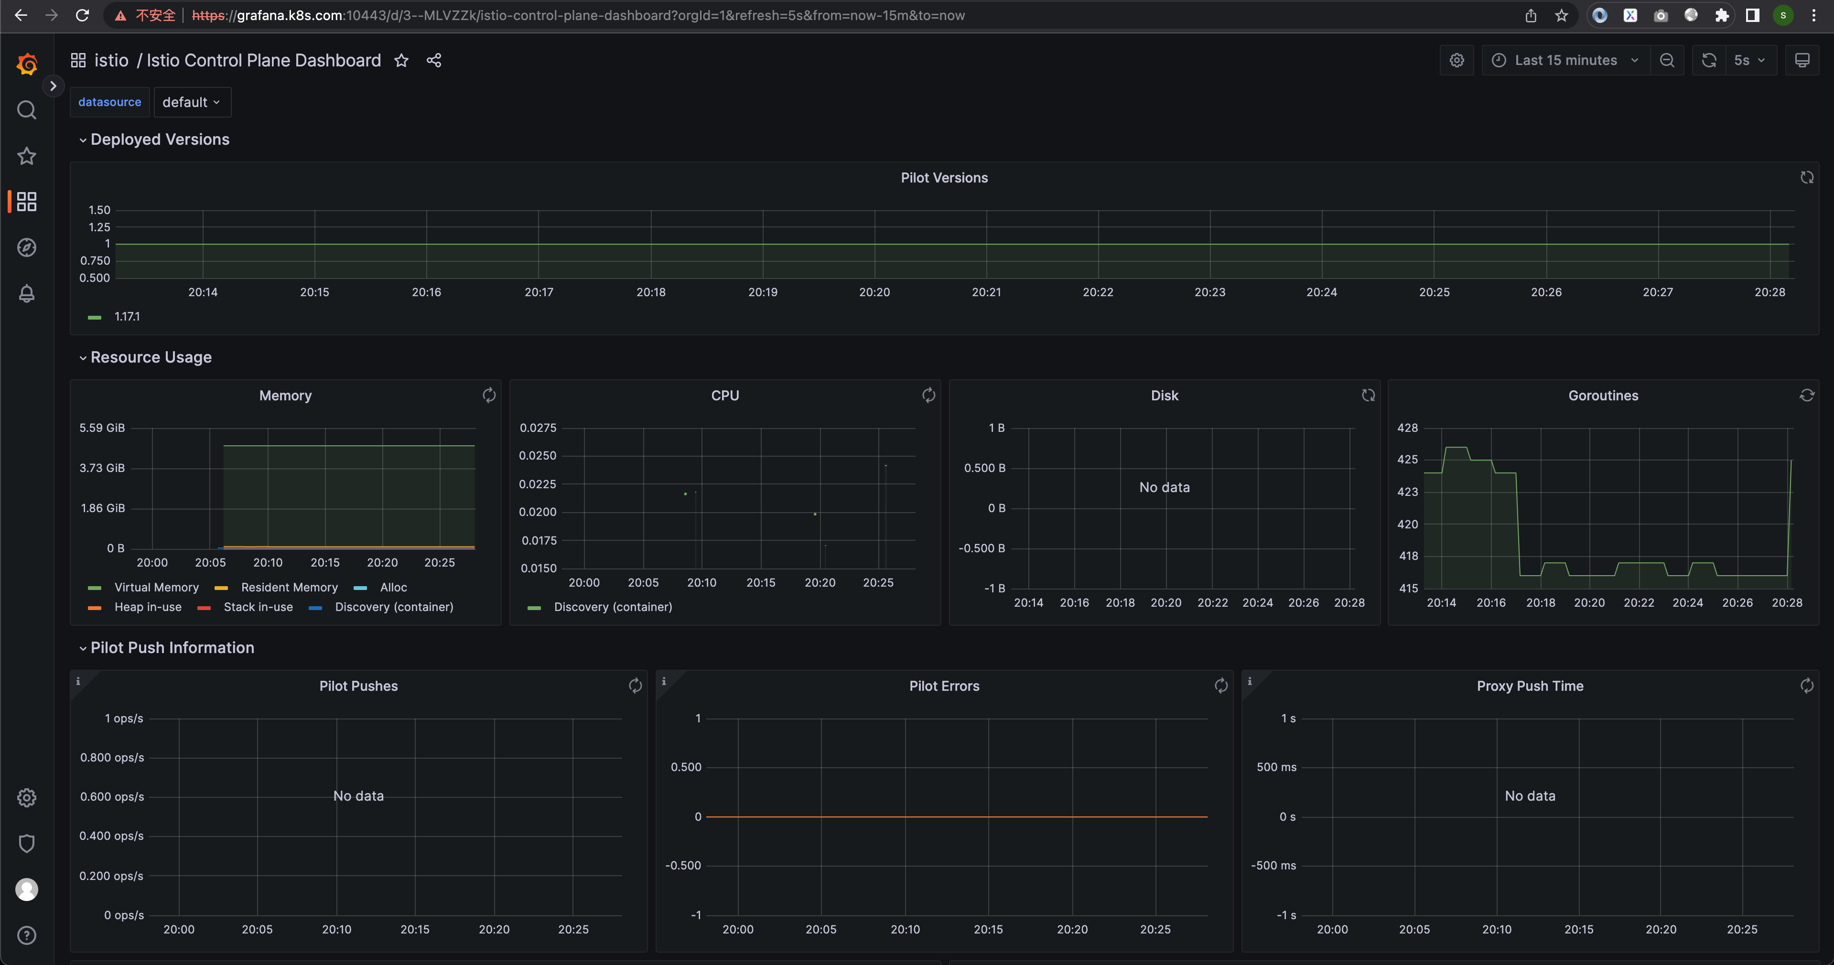This screenshot has height=965, width=1834.
Task: Open the Alerting bell icon
Action: [x=27, y=293]
